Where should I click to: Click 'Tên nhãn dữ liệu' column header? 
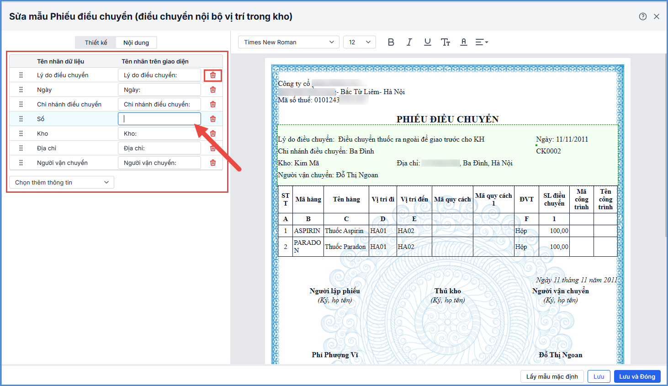click(x=61, y=61)
